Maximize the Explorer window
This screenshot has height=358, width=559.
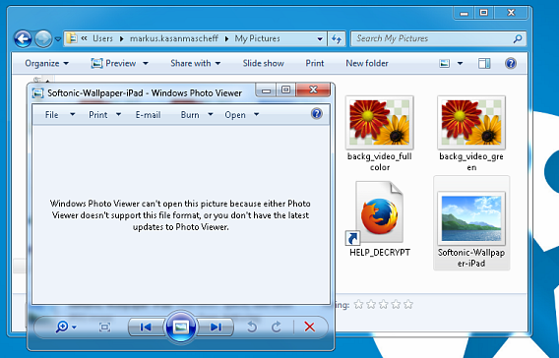click(x=484, y=13)
